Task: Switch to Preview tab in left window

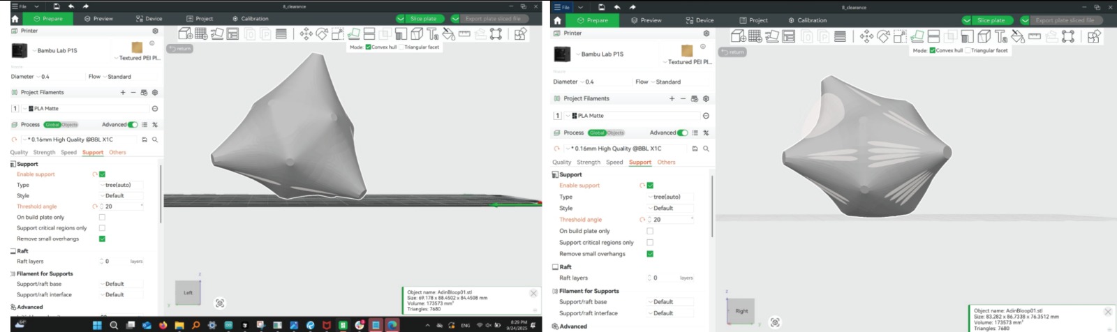Action: 98,19
